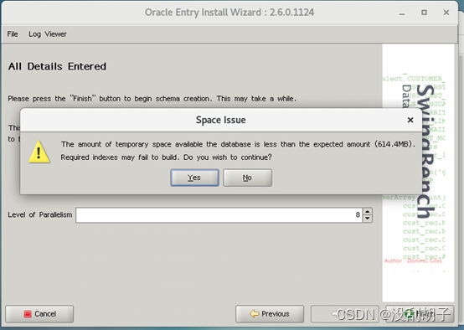
Task: Click the "All Details Entered" heading
Action: coord(57,66)
